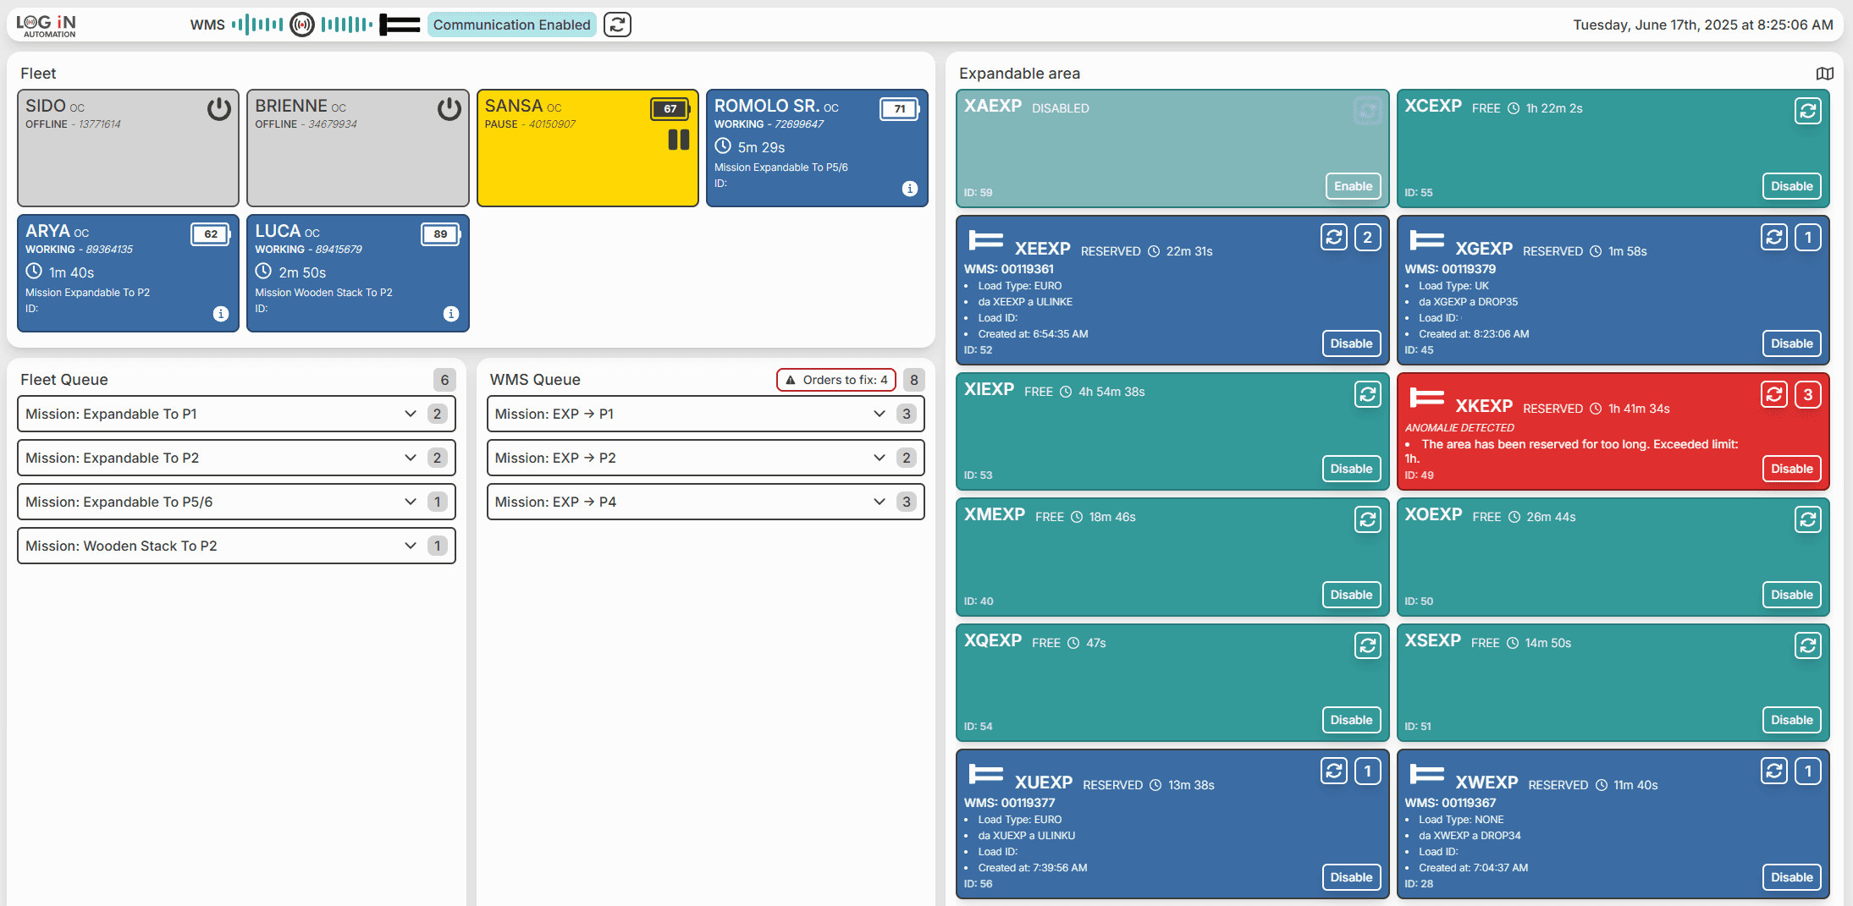
Task: Disable the XWEXP area
Action: (x=1792, y=877)
